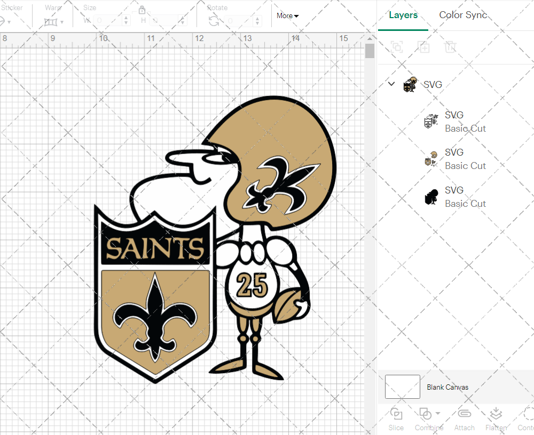Screen dimensions: 534x435
Task: Switch to the Color Sync tab
Action: point(463,15)
